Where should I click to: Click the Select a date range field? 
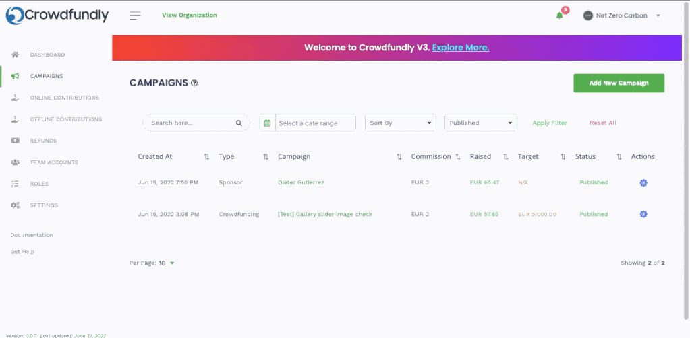coord(316,123)
